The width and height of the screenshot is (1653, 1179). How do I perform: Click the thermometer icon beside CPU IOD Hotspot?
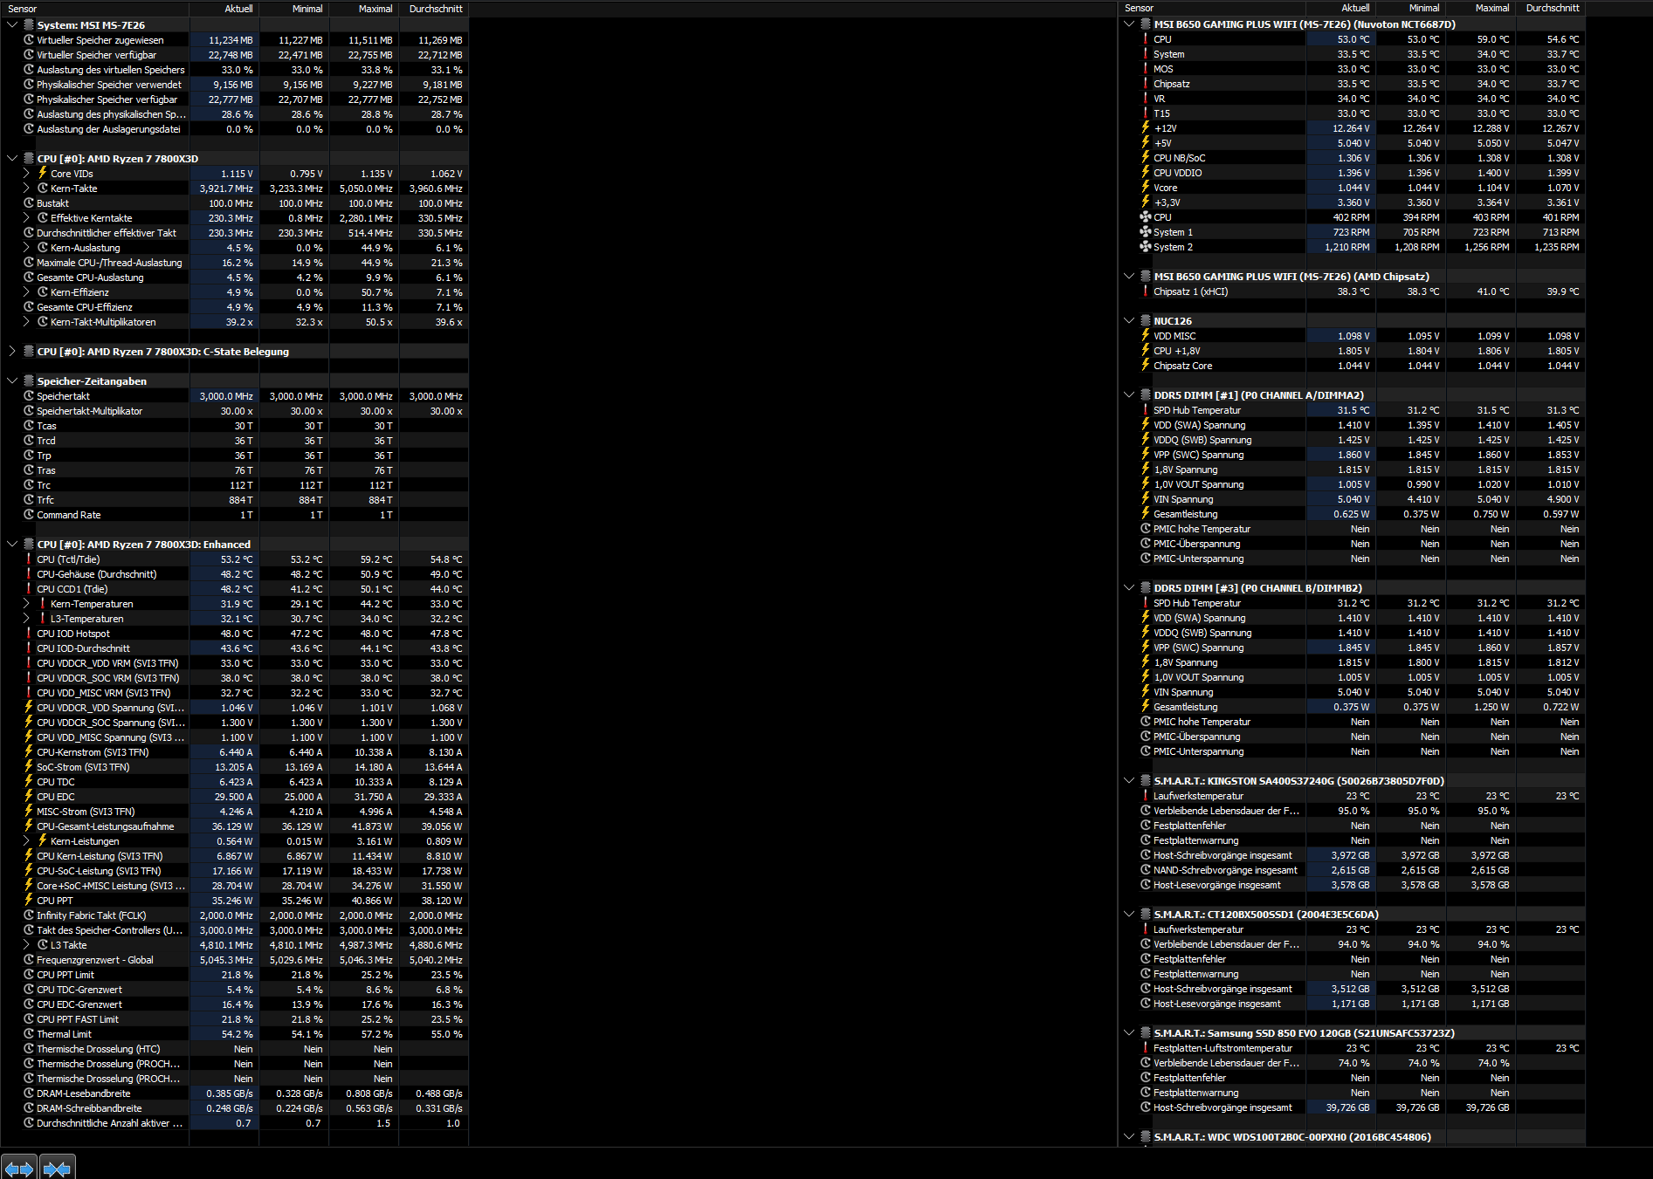coord(29,634)
